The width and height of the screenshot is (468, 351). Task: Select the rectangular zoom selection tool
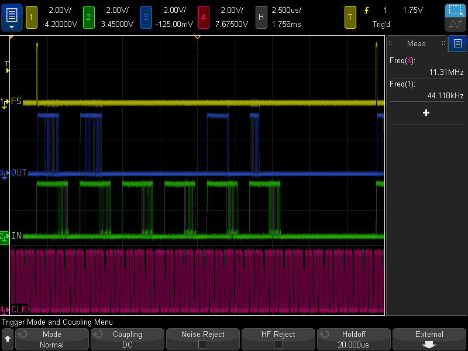[455, 9]
